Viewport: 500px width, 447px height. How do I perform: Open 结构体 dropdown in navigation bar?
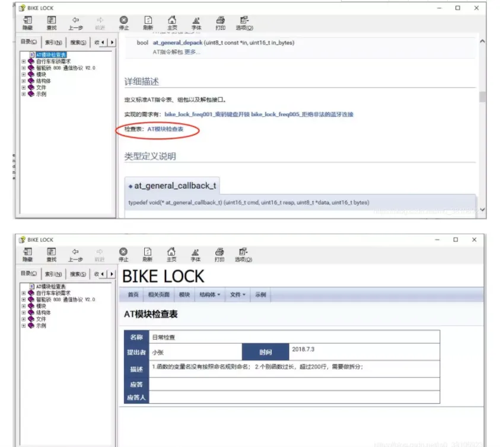[210, 295]
